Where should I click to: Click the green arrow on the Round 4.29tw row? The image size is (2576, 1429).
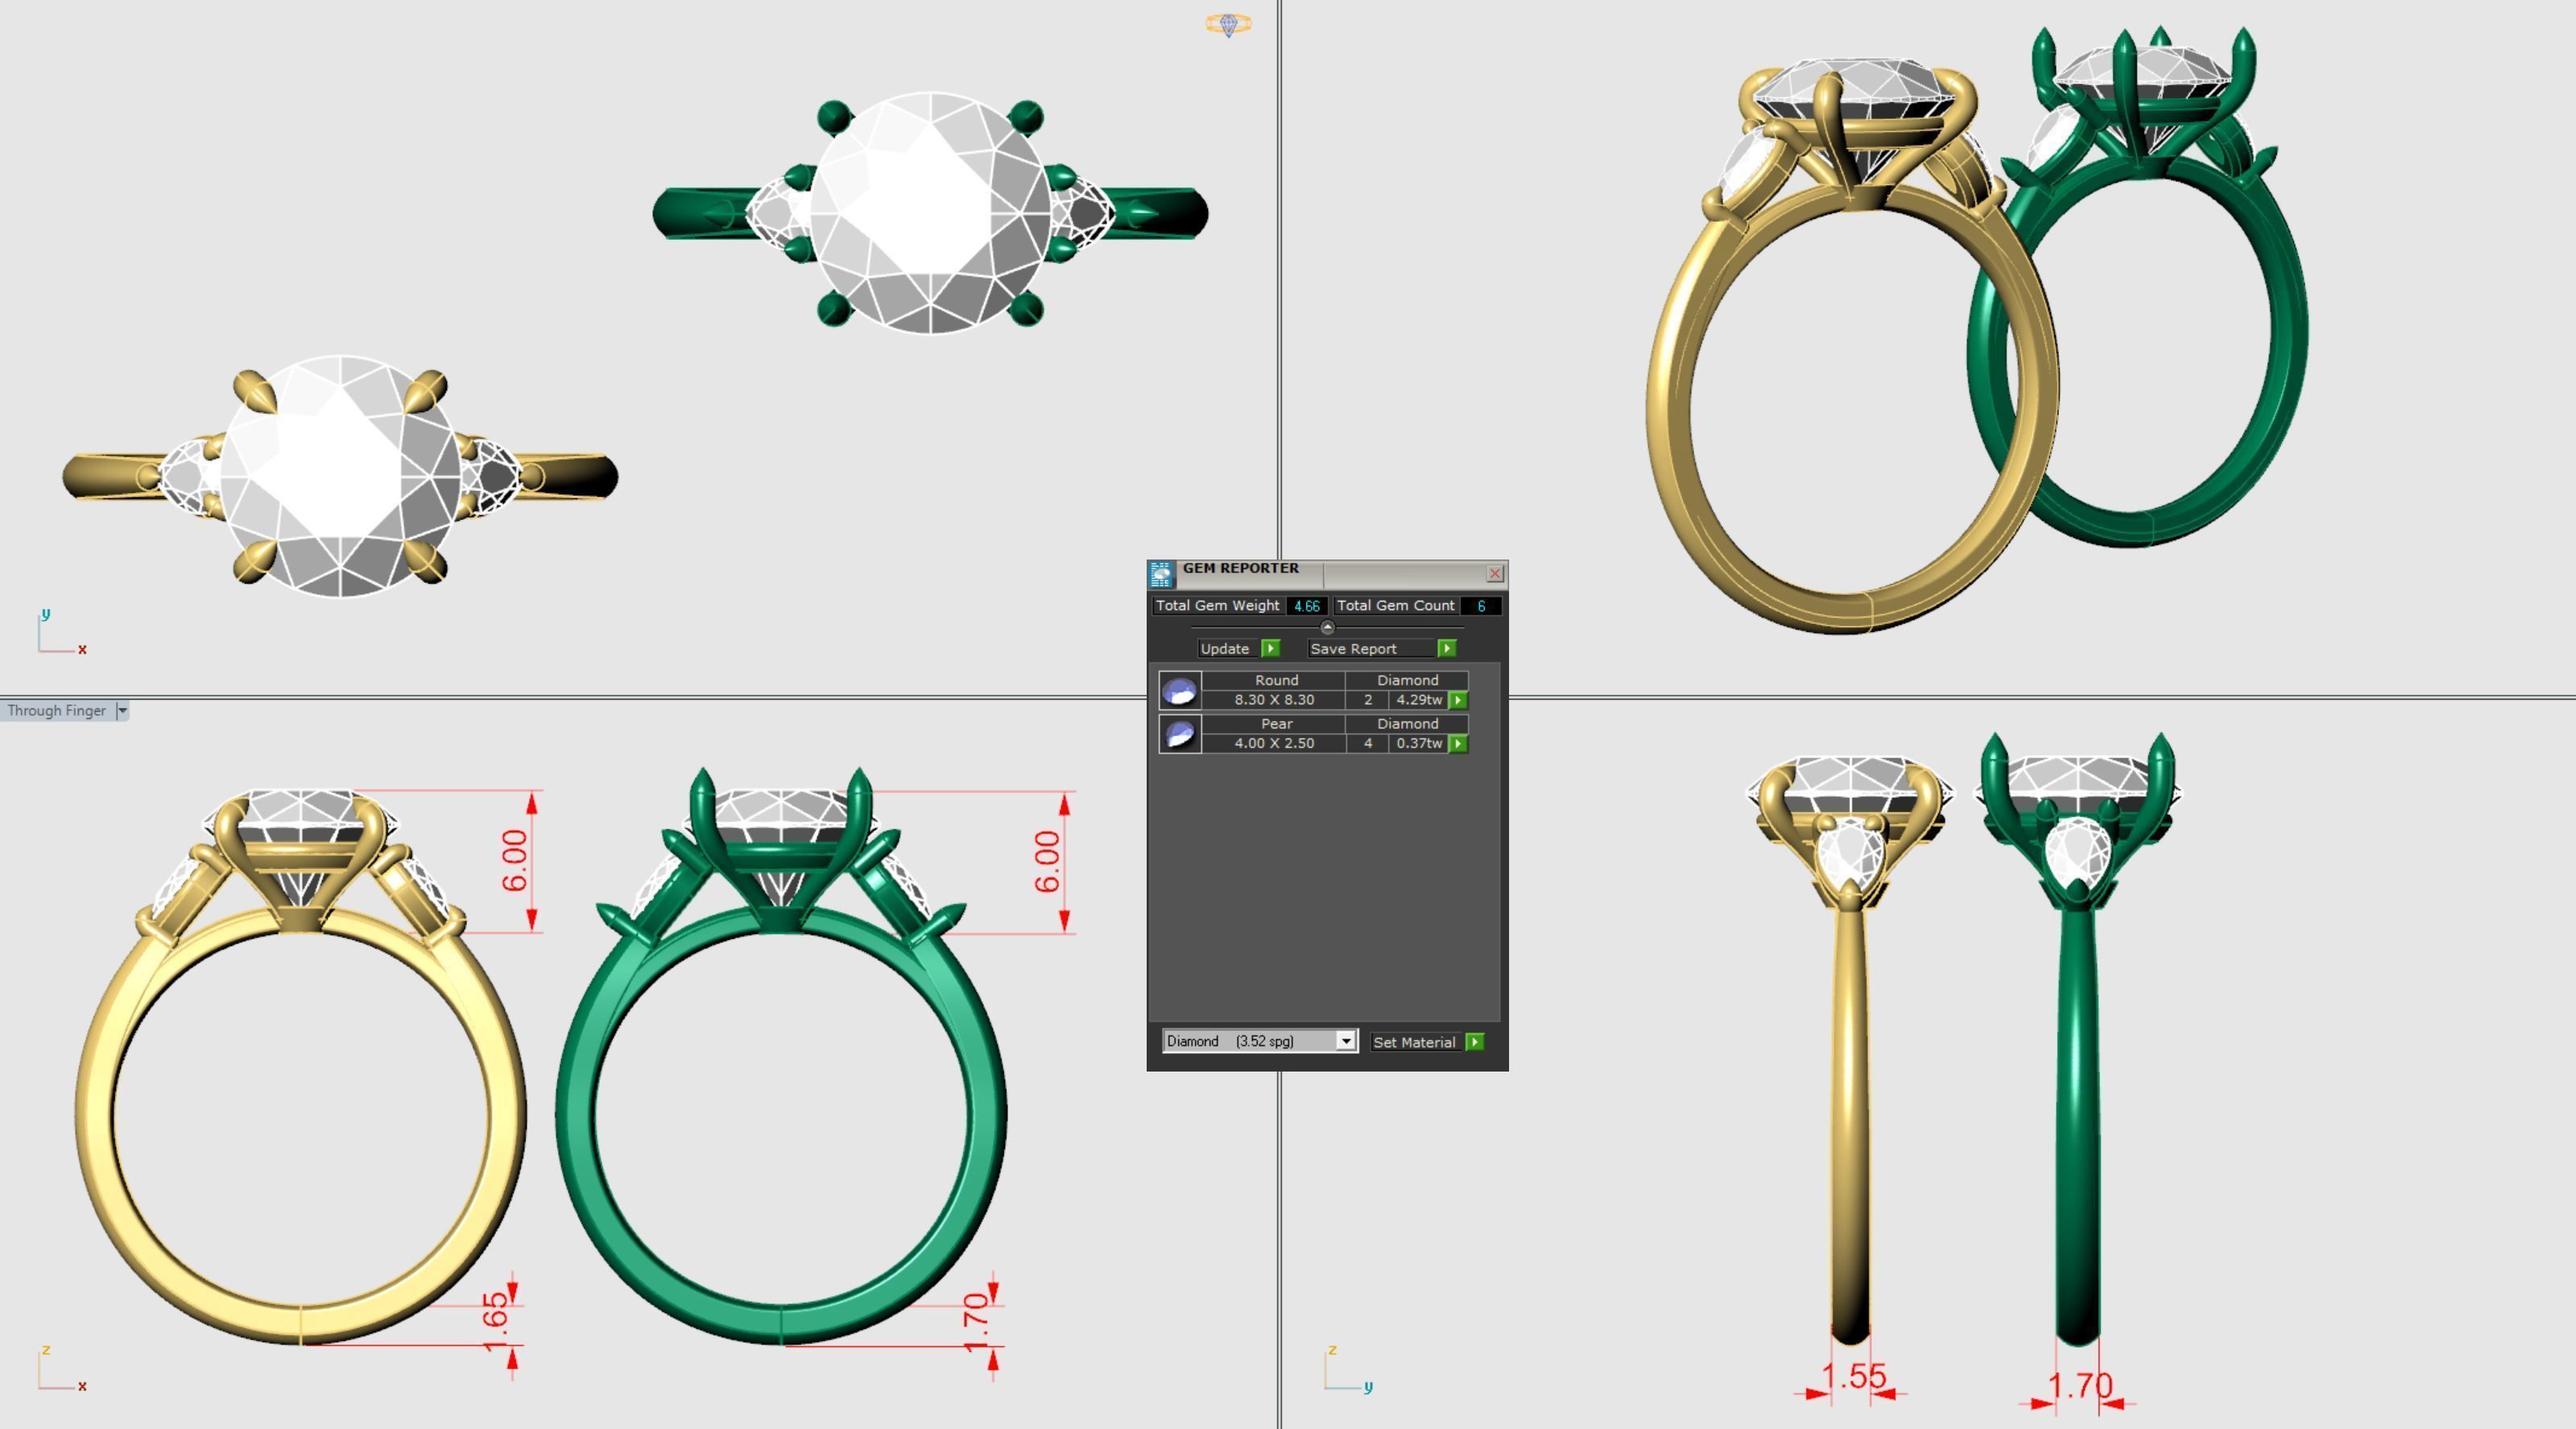tap(1459, 700)
